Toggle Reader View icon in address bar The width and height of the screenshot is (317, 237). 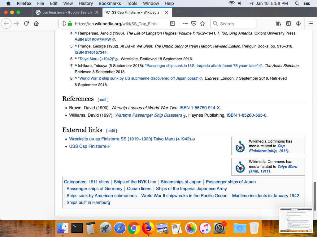pyautogui.click(x=173, y=24)
